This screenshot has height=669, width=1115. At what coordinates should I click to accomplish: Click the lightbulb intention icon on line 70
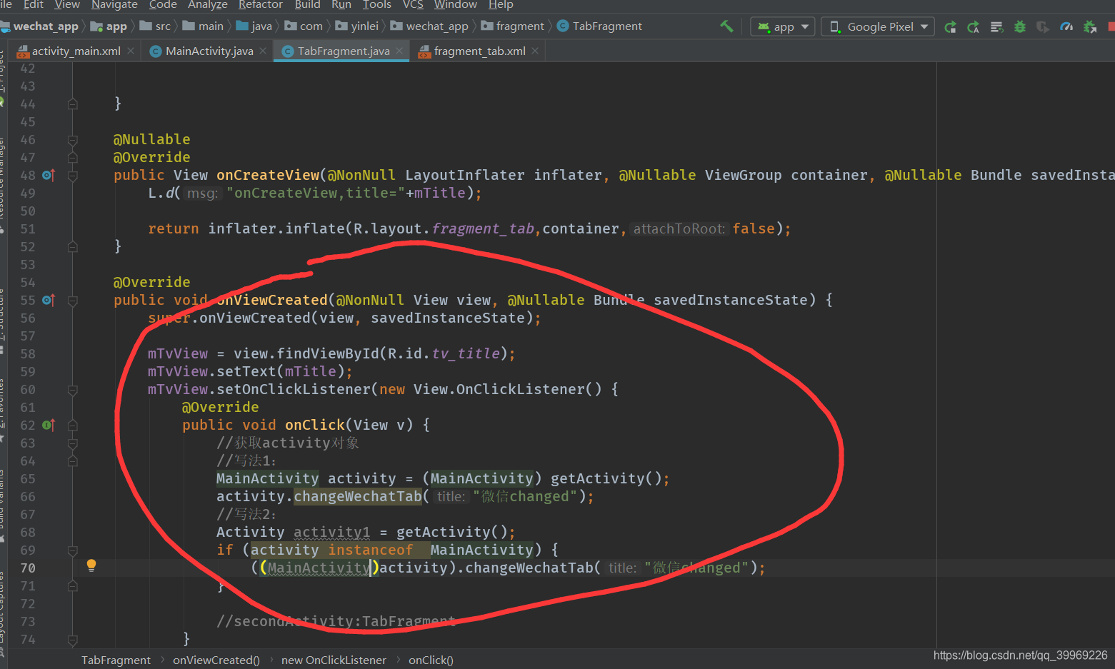click(91, 565)
